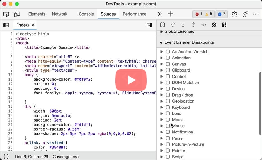
Task: Add a new tool with plus icon
Action: click(171, 14)
